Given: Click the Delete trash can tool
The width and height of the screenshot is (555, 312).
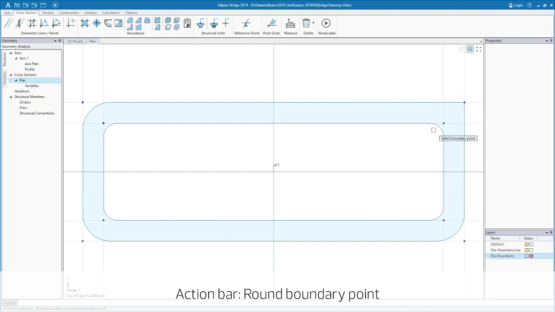Looking at the screenshot, I should pyautogui.click(x=306, y=23).
